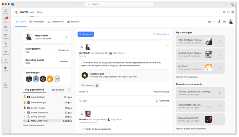This screenshot has width=239, height=137.
Task: Open 2024 Employee Fitness campaign thumbnail
Action: click(x=209, y=41)
